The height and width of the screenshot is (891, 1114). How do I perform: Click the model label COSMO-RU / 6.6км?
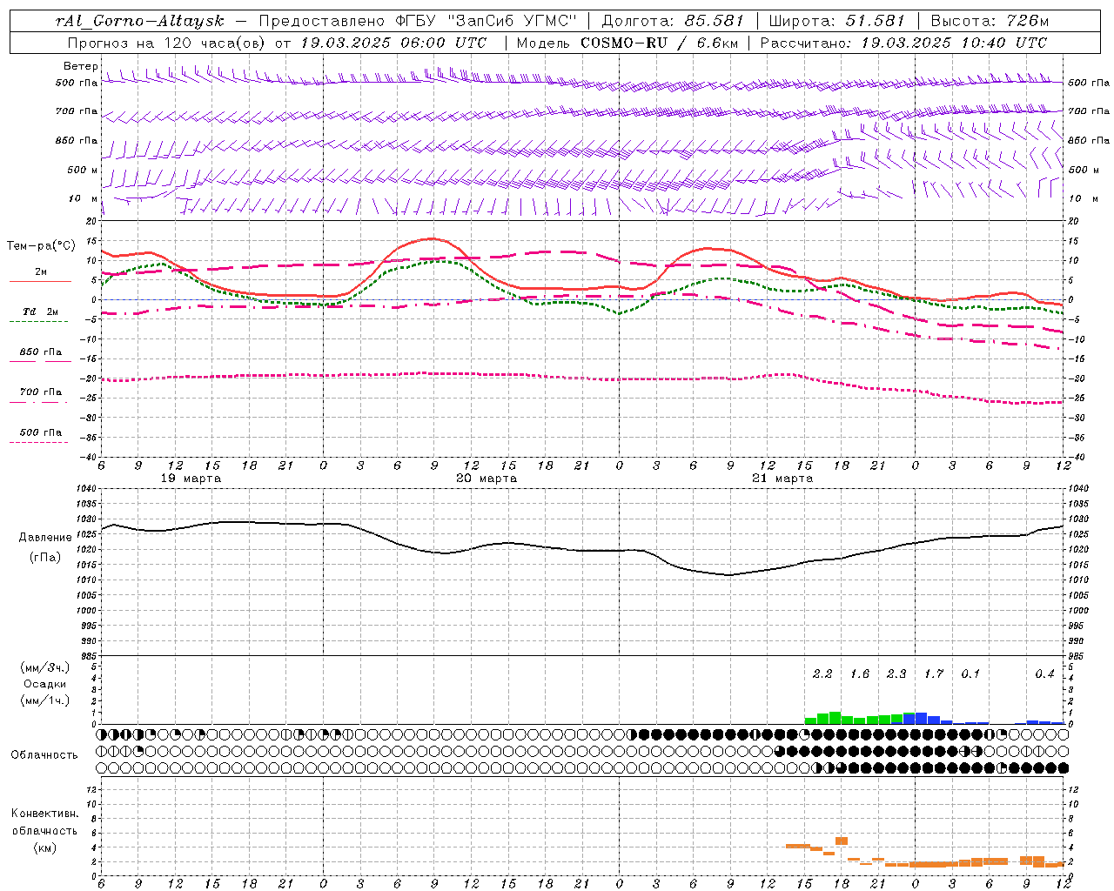click(658, 43)
